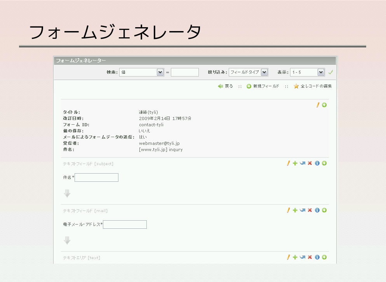Click the pencil edit icon for the form header
This screenshot has width=386, height=282.
(x=318, y=105)
